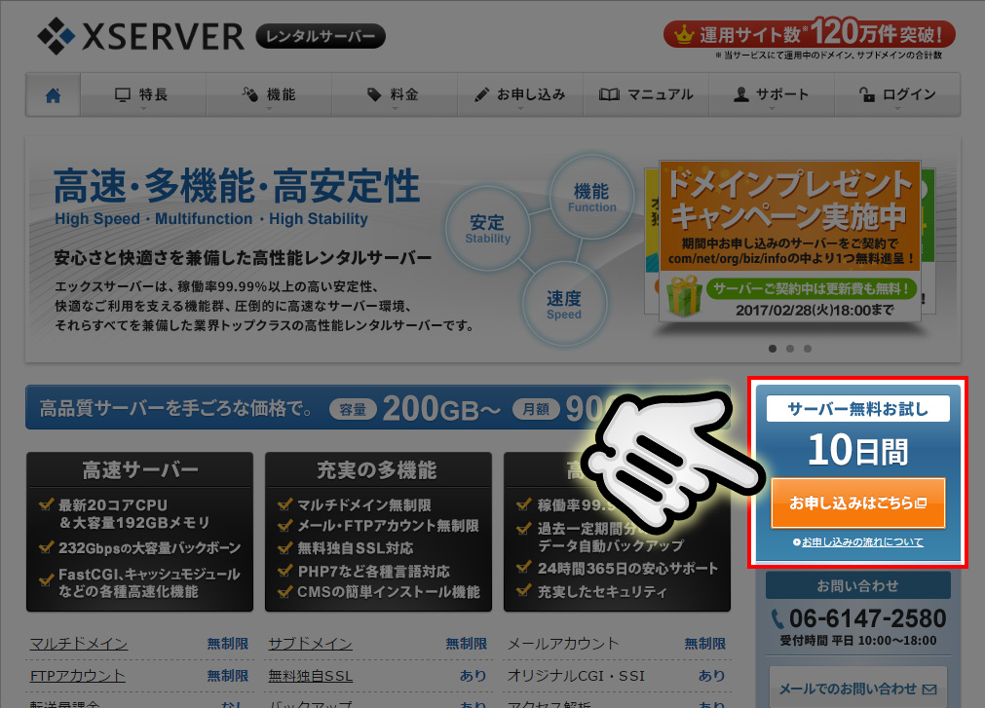This screenshot has height=708, width=985.
Task: Select the home icon in the navigation bar
Action: [52, 93]
